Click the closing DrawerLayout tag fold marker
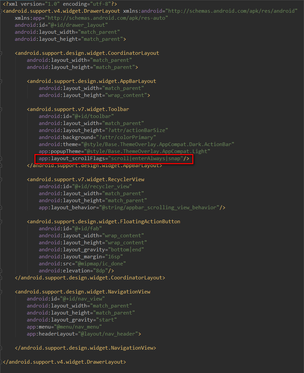304x373 pixels. [1, 362]
